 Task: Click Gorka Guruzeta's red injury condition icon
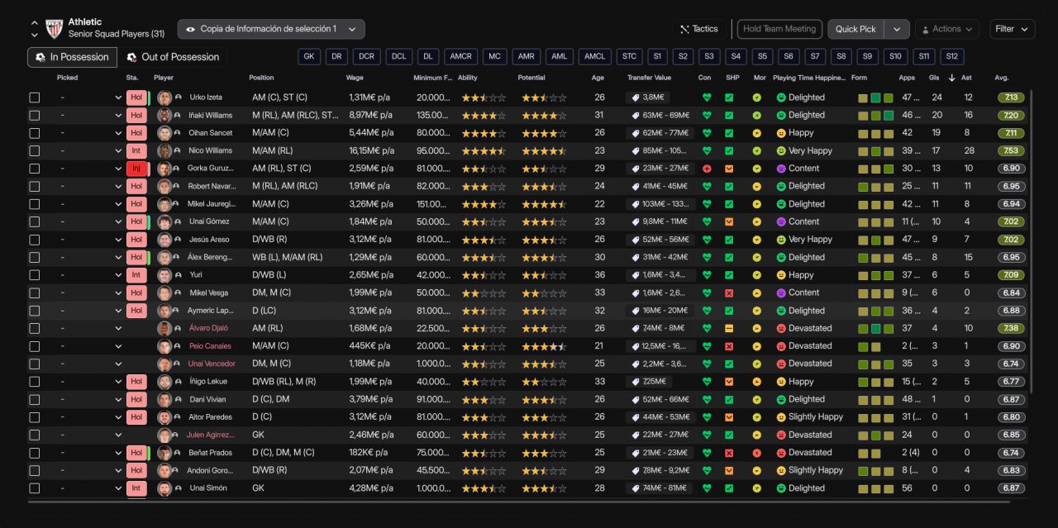click(x=706, y=169)
